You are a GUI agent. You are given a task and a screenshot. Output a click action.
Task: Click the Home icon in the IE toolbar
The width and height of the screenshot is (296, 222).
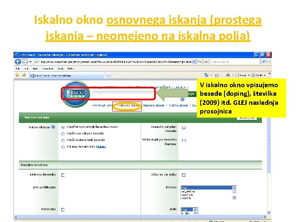(x=206, y=75)
